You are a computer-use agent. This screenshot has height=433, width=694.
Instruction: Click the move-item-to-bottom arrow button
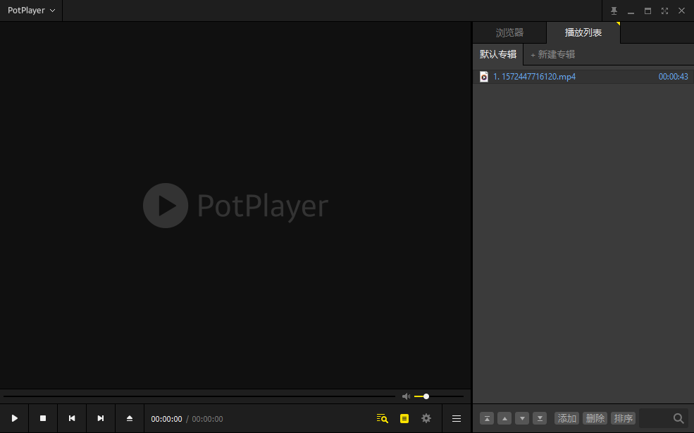click(x=540, y=418)
